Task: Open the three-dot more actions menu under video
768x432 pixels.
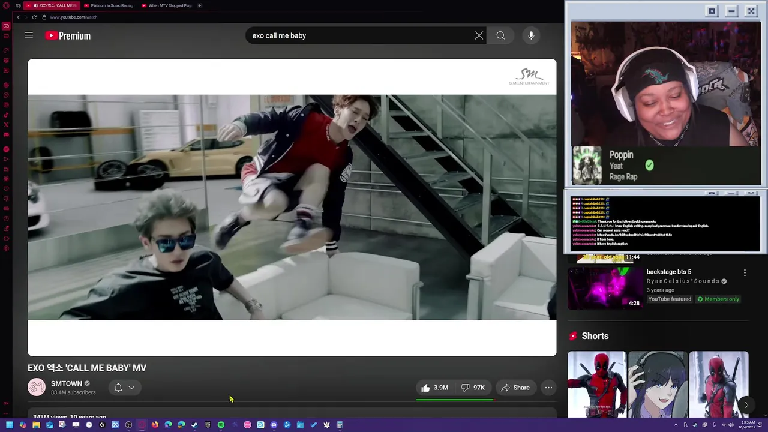Action: tap(548, 388)
